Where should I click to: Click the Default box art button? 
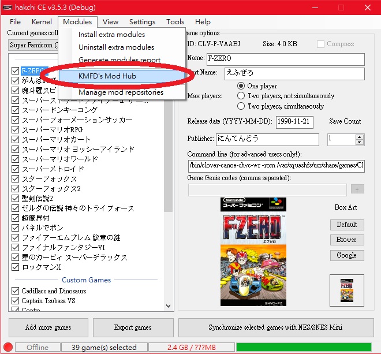(347, 225)
